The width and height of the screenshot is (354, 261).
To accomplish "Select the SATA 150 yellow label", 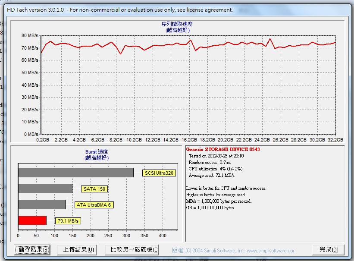I will coord(94,189).
